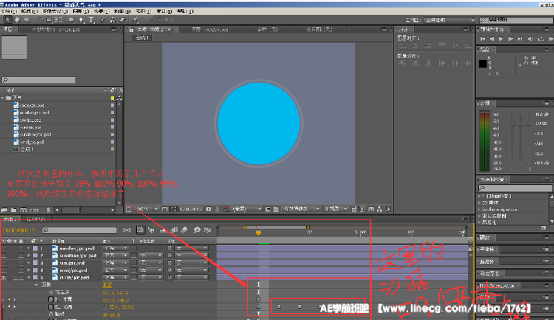Open the Help menu
The width and height of the screenshot is (554, 320).
coord(185,11)
